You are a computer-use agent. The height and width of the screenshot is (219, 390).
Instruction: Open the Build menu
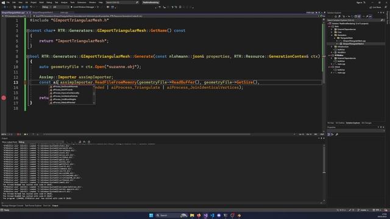coord(41,2)
